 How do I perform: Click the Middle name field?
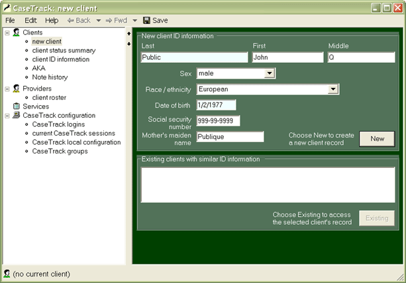coord(361,57)
